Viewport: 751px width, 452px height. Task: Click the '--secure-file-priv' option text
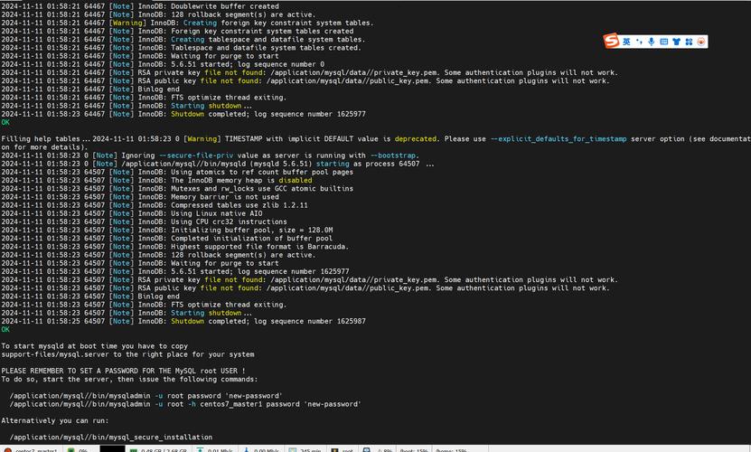[196, 155]
